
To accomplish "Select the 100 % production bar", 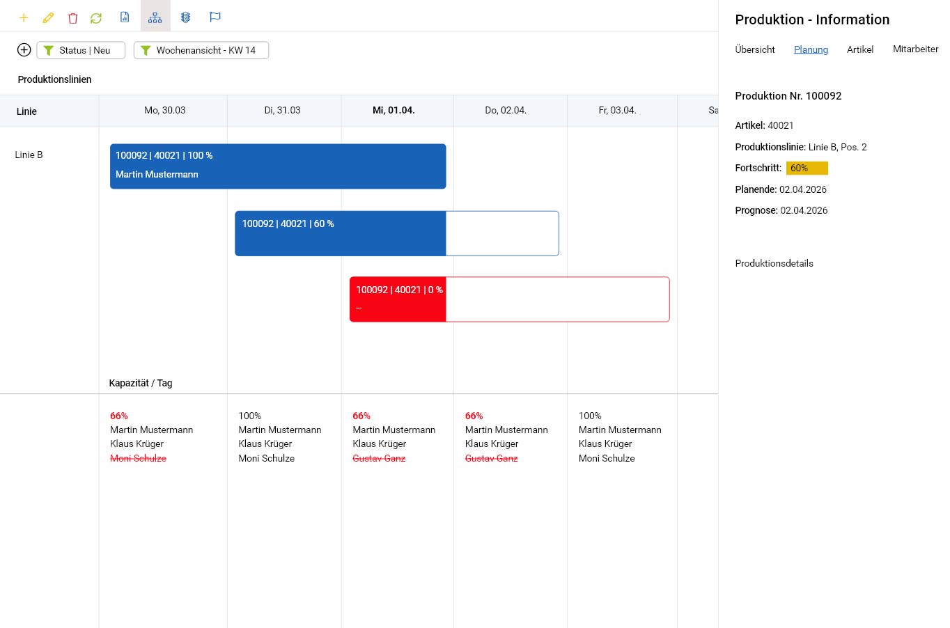I will pyautogui.click(x=278, y=166).
